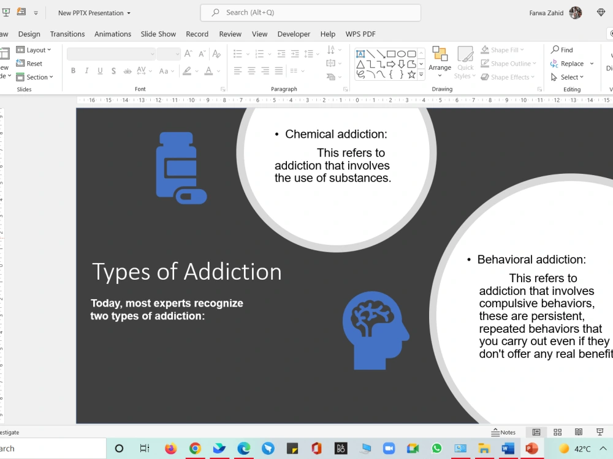Toggle bold formatting in the Font group
613x459 pixels.
tap(73, 71)
